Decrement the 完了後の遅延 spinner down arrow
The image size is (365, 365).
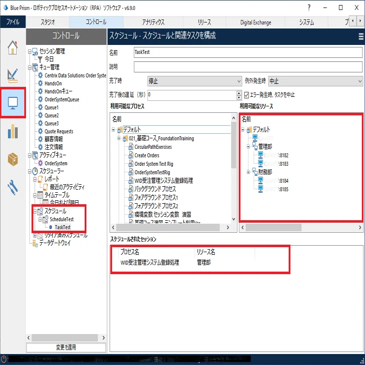(x=239, y=97)
